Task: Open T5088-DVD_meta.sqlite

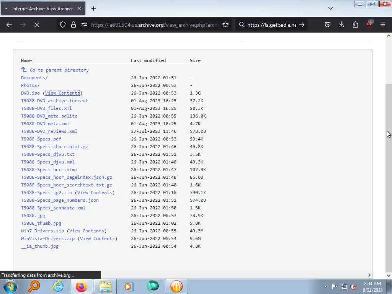Action: tap(49, 116)
